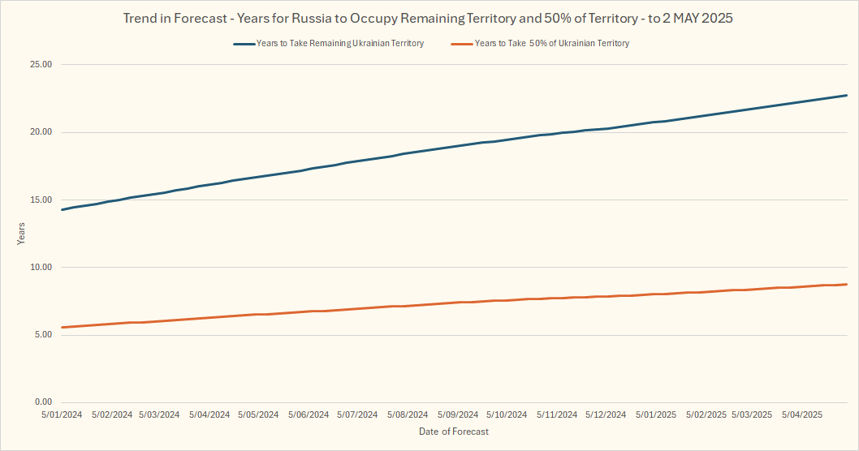Click the 15.00 y-axis tick label
Viewport: 859px width, 451px height.
(41, 200)
